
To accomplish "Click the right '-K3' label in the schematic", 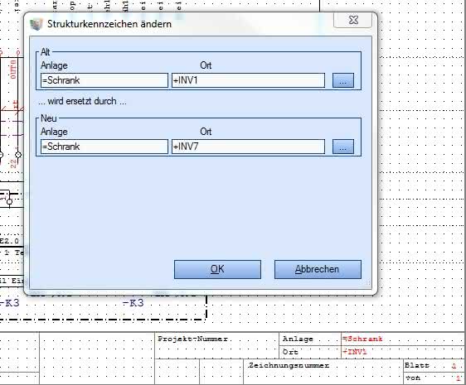I will coord(133,303).
